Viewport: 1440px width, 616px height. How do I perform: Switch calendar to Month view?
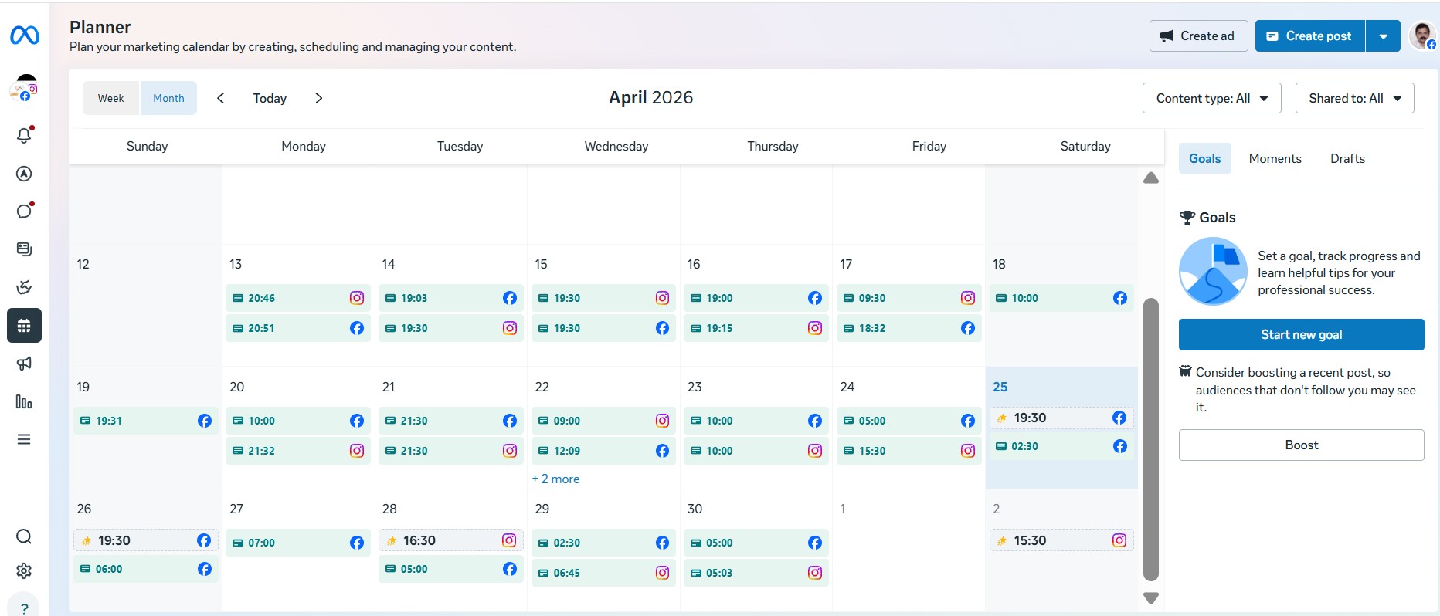[168, 98]
